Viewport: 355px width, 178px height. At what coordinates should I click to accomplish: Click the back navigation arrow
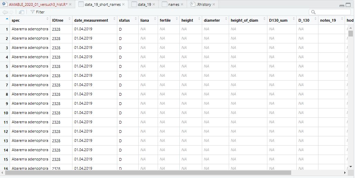(5, 12)
